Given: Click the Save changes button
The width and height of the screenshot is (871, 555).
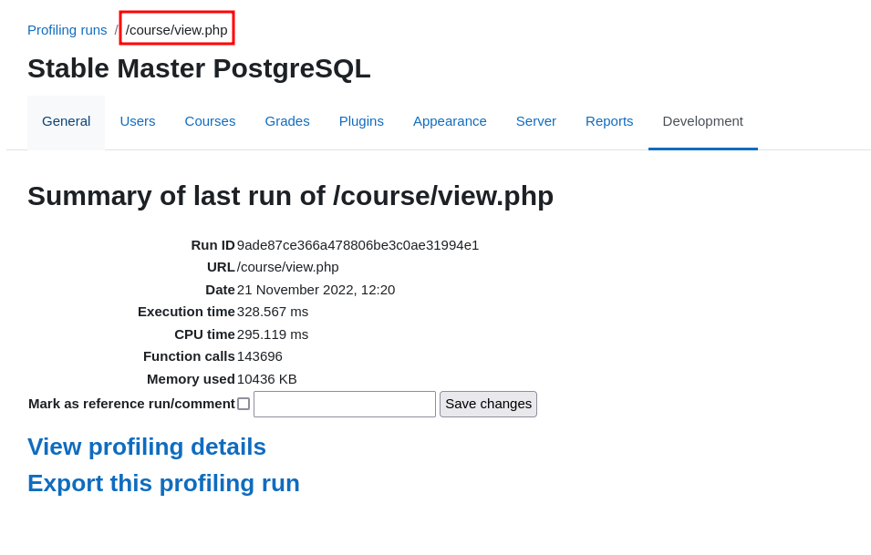Looking at the screenshot, I should click(x=488, y=404).
